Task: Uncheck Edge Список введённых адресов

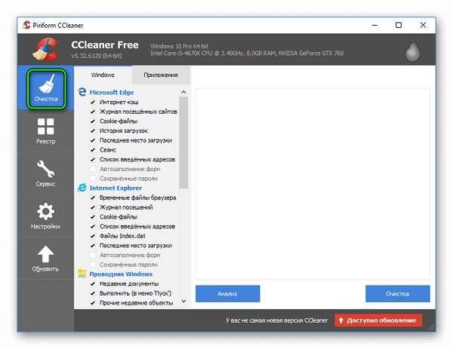Action: [x=93, y=160]
